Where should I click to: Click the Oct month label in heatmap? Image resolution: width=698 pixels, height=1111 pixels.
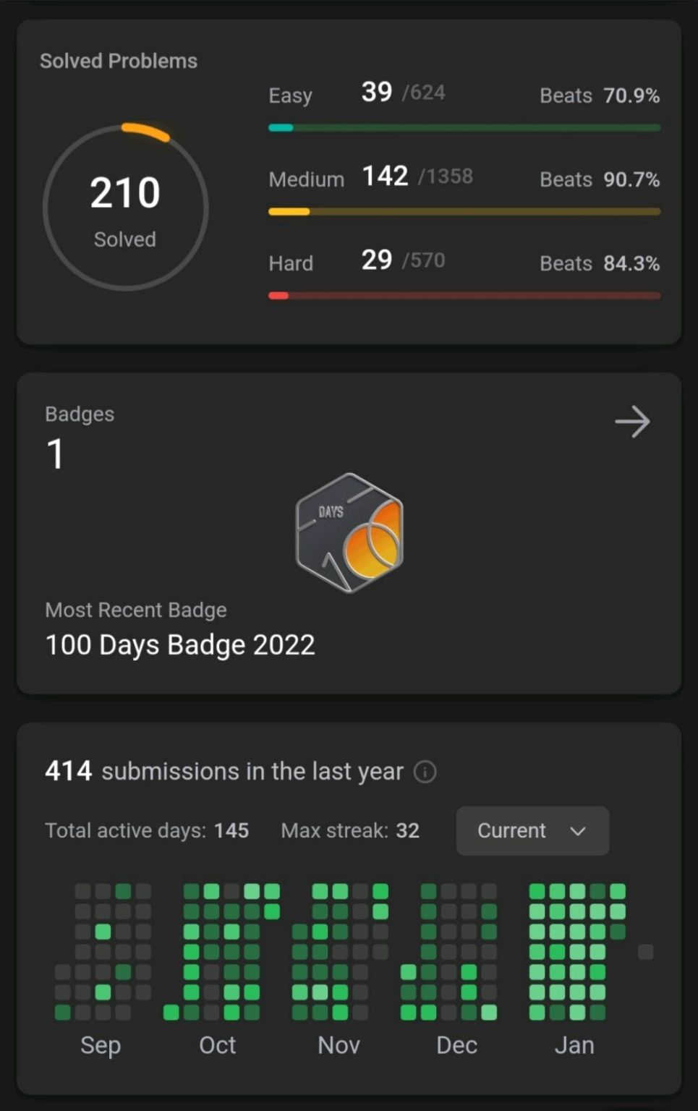click(x=218, y=1045)
